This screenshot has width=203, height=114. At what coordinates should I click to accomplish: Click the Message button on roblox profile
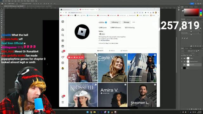126,22
